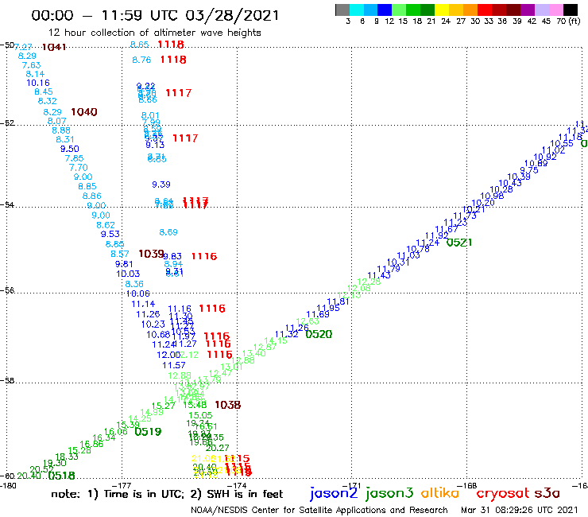
Task: Click the note 'Time is in UTC; SWH is in feet'
Action: [x=167, y=494]
